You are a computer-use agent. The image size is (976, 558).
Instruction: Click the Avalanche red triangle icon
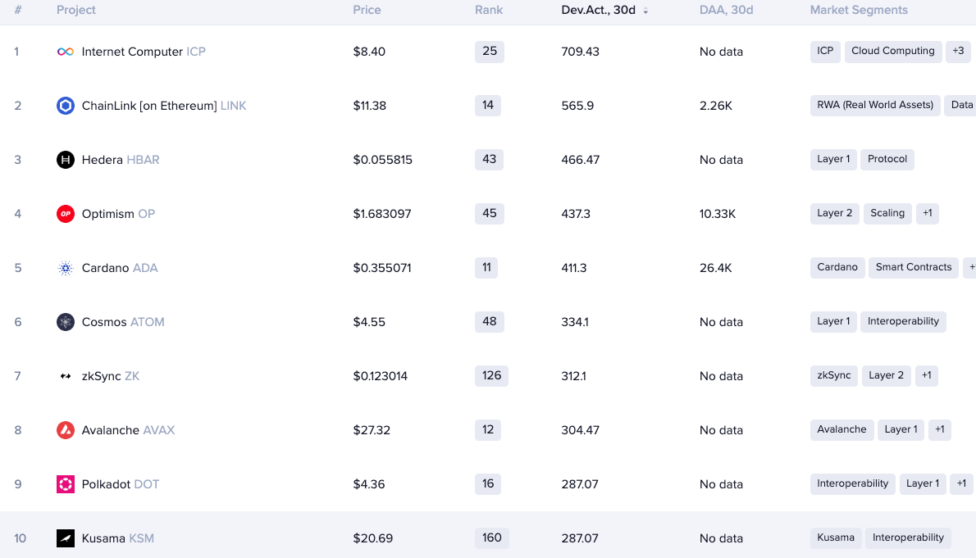point(66,430)
